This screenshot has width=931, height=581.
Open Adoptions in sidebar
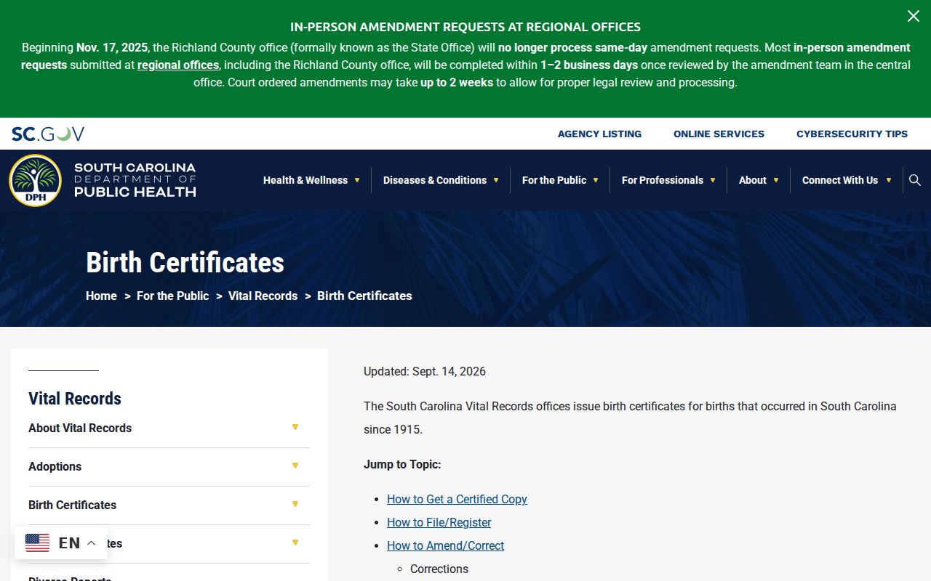pyautogui.click(x=55, y=466)
